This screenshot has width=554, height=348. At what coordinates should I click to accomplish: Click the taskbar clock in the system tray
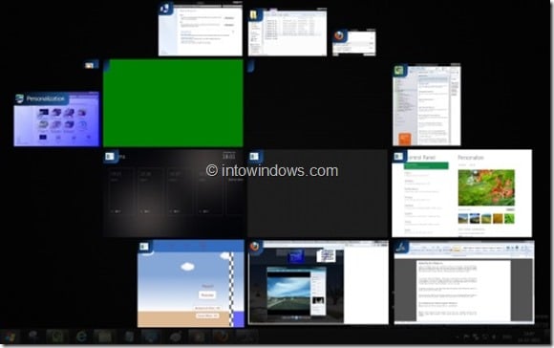pyautogui.click(x=529, y=337)
